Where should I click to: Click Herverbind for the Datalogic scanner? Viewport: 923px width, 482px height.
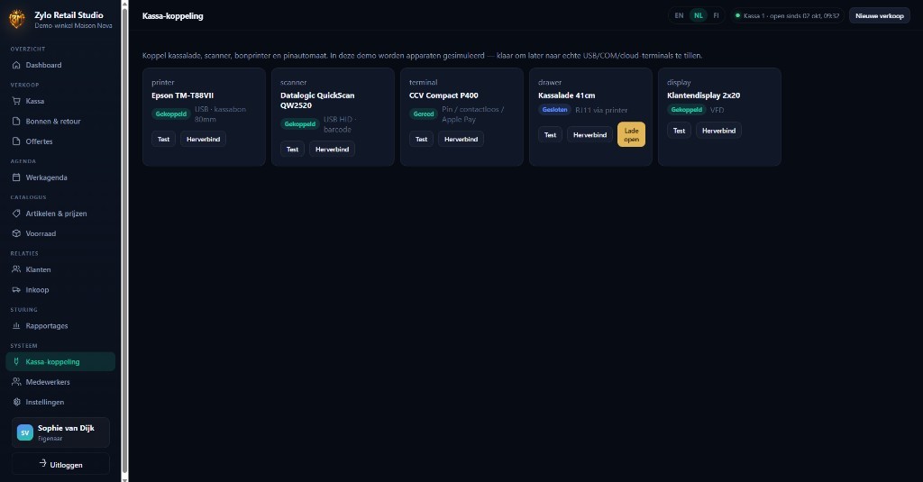pyautogui.click(x=332, y=149)
